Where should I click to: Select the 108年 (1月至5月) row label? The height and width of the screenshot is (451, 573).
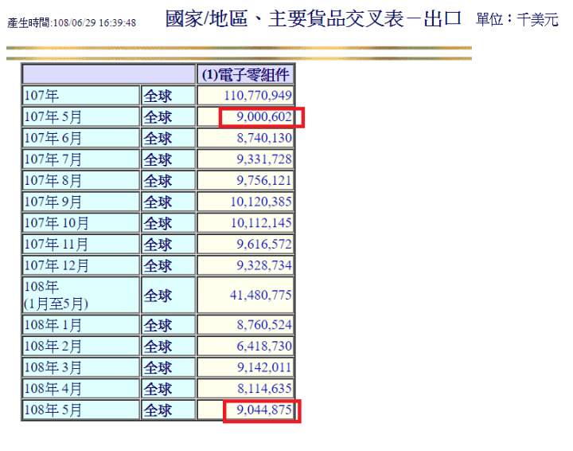click(x=56, y=295)
